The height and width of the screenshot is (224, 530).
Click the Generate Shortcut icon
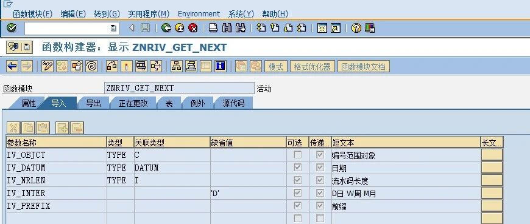(336, 28)
